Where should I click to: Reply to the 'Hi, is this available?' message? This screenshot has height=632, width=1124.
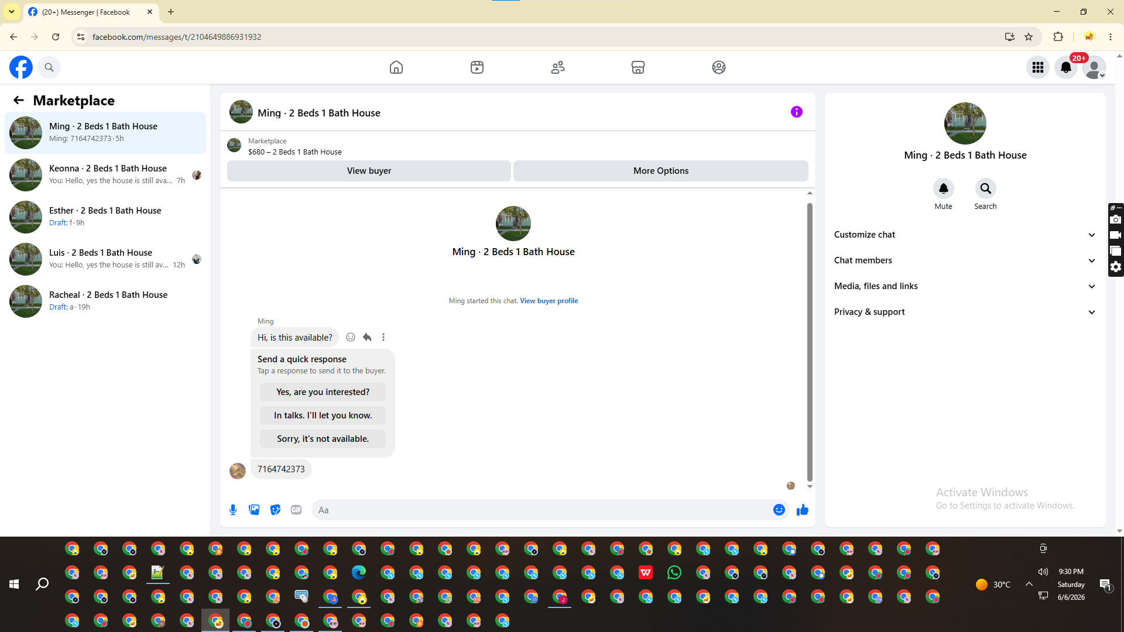click(x=367, y=337)
